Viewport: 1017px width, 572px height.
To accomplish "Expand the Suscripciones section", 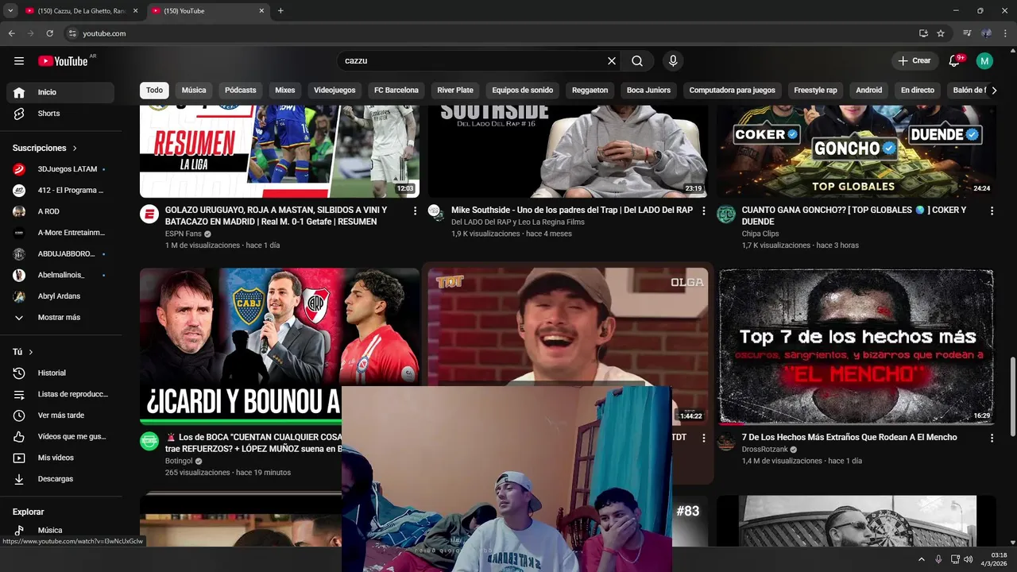I will tap(45, 148).
